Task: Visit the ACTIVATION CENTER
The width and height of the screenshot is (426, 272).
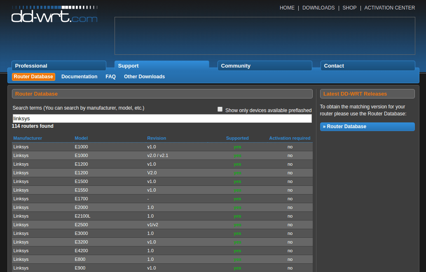Action: point(390,8)
